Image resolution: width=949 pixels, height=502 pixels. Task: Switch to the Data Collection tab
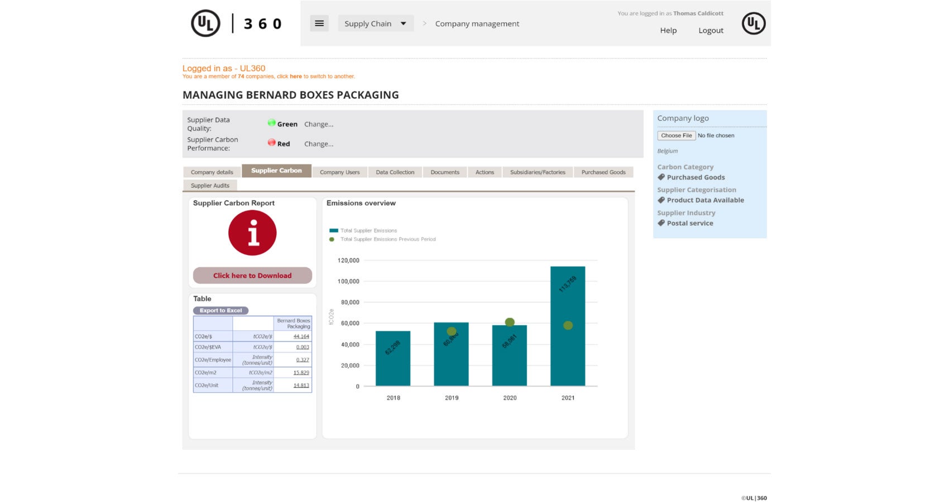[x=395, y=172]
